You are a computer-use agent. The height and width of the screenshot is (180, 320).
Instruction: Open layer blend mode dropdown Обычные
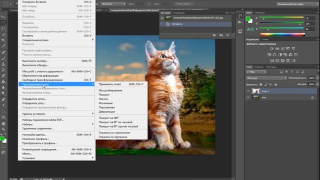(x=266, y=78)
